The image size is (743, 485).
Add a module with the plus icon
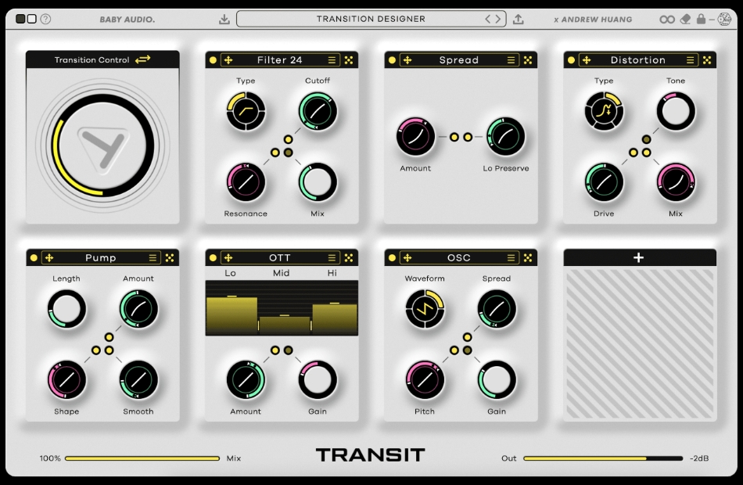[639, 257]
